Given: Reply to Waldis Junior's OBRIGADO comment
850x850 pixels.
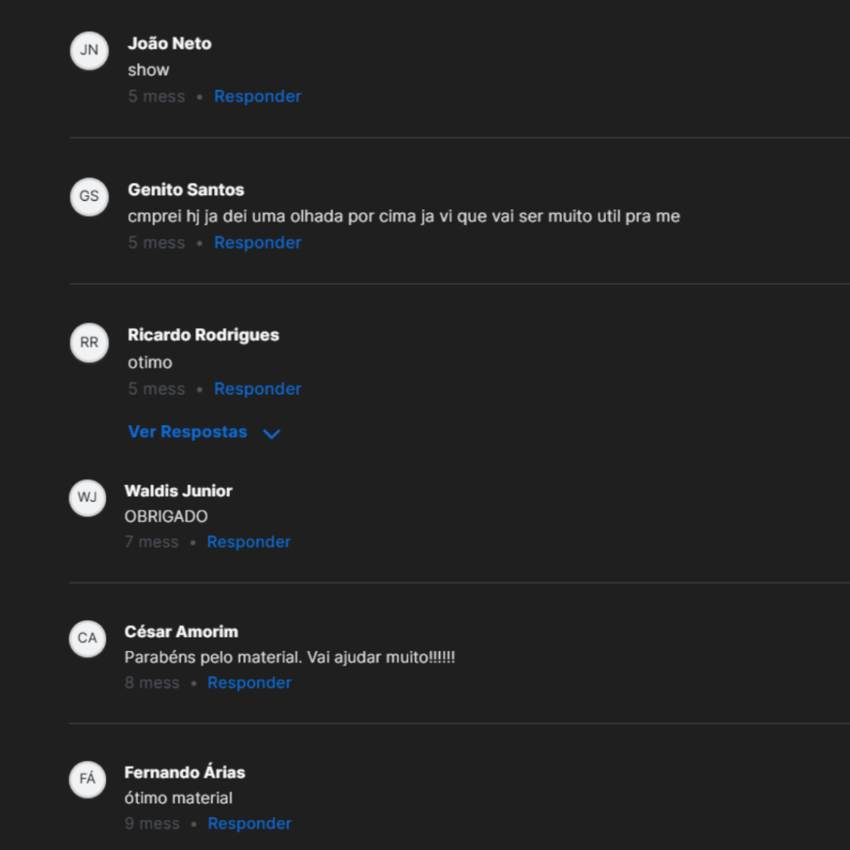Looking at the screenshot, I should (248, 542).
